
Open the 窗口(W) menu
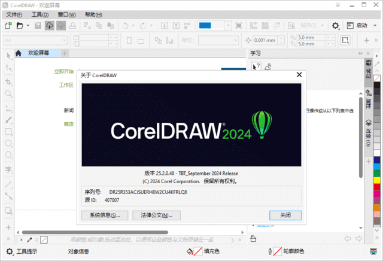[66, 14]
